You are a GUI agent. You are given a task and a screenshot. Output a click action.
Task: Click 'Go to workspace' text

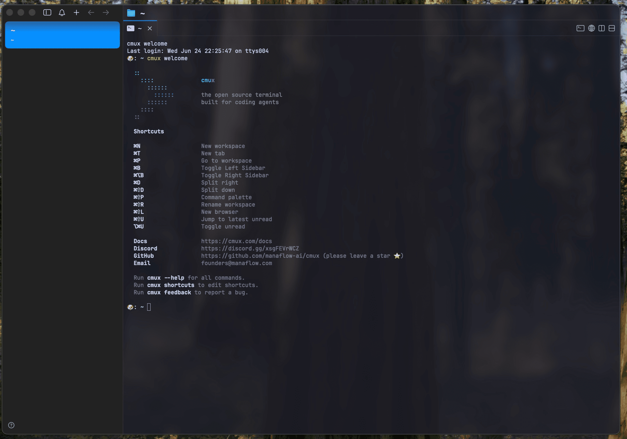point(226,161)
